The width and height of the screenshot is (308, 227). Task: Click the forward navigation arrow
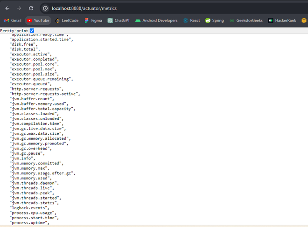click(19, 8)
